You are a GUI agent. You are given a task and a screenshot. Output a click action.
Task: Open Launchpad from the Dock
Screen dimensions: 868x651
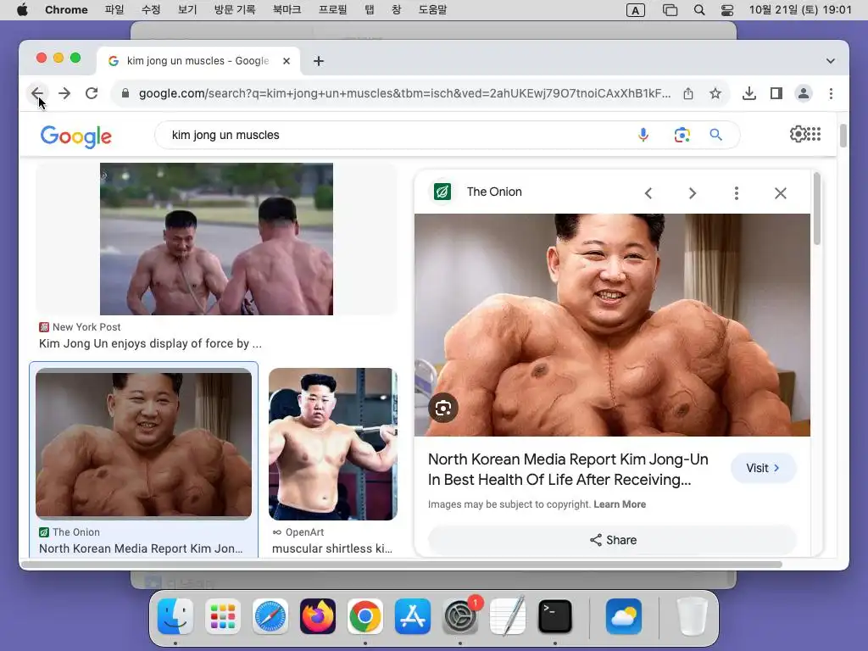coord(223,616)
